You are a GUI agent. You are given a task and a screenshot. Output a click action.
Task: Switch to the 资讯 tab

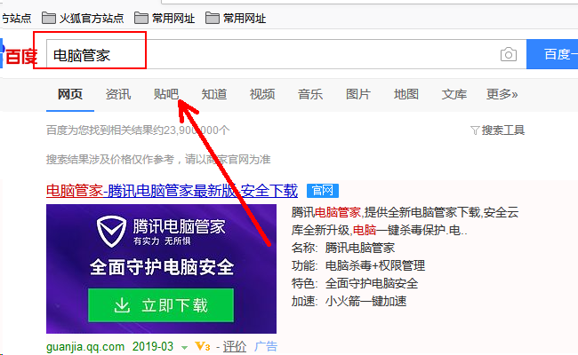click(118, 94)
